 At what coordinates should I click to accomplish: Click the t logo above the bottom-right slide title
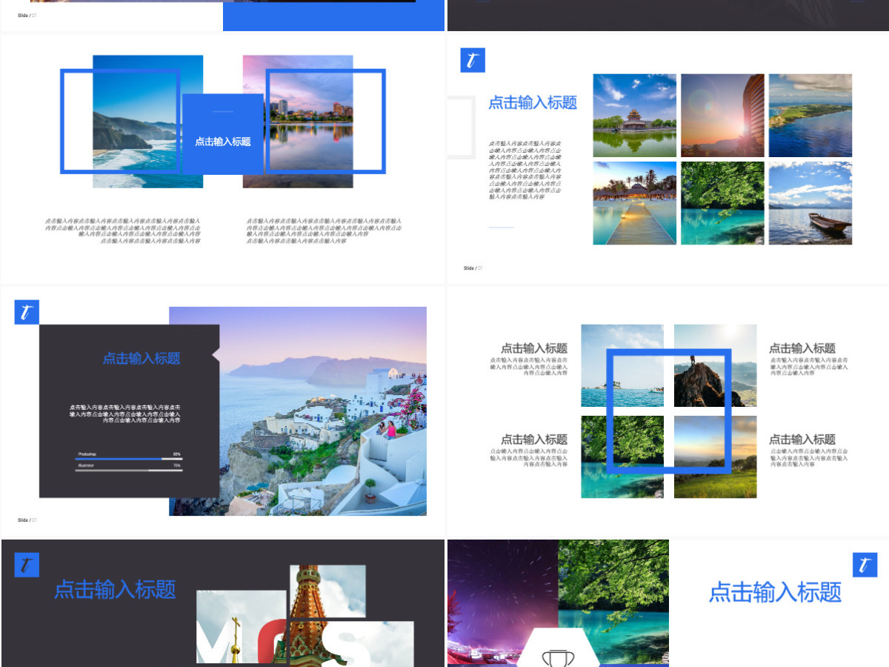(x=865, y=565)
